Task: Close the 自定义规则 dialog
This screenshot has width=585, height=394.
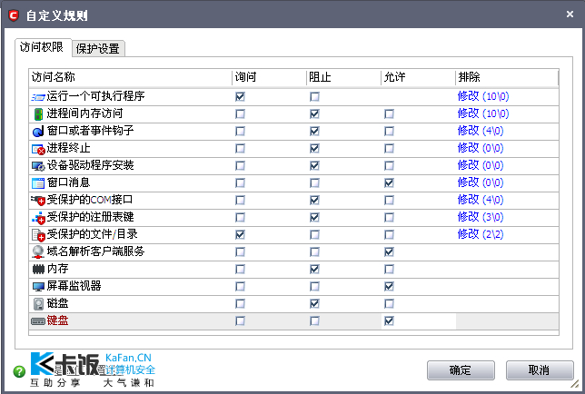Action: [x=570, y=15]
